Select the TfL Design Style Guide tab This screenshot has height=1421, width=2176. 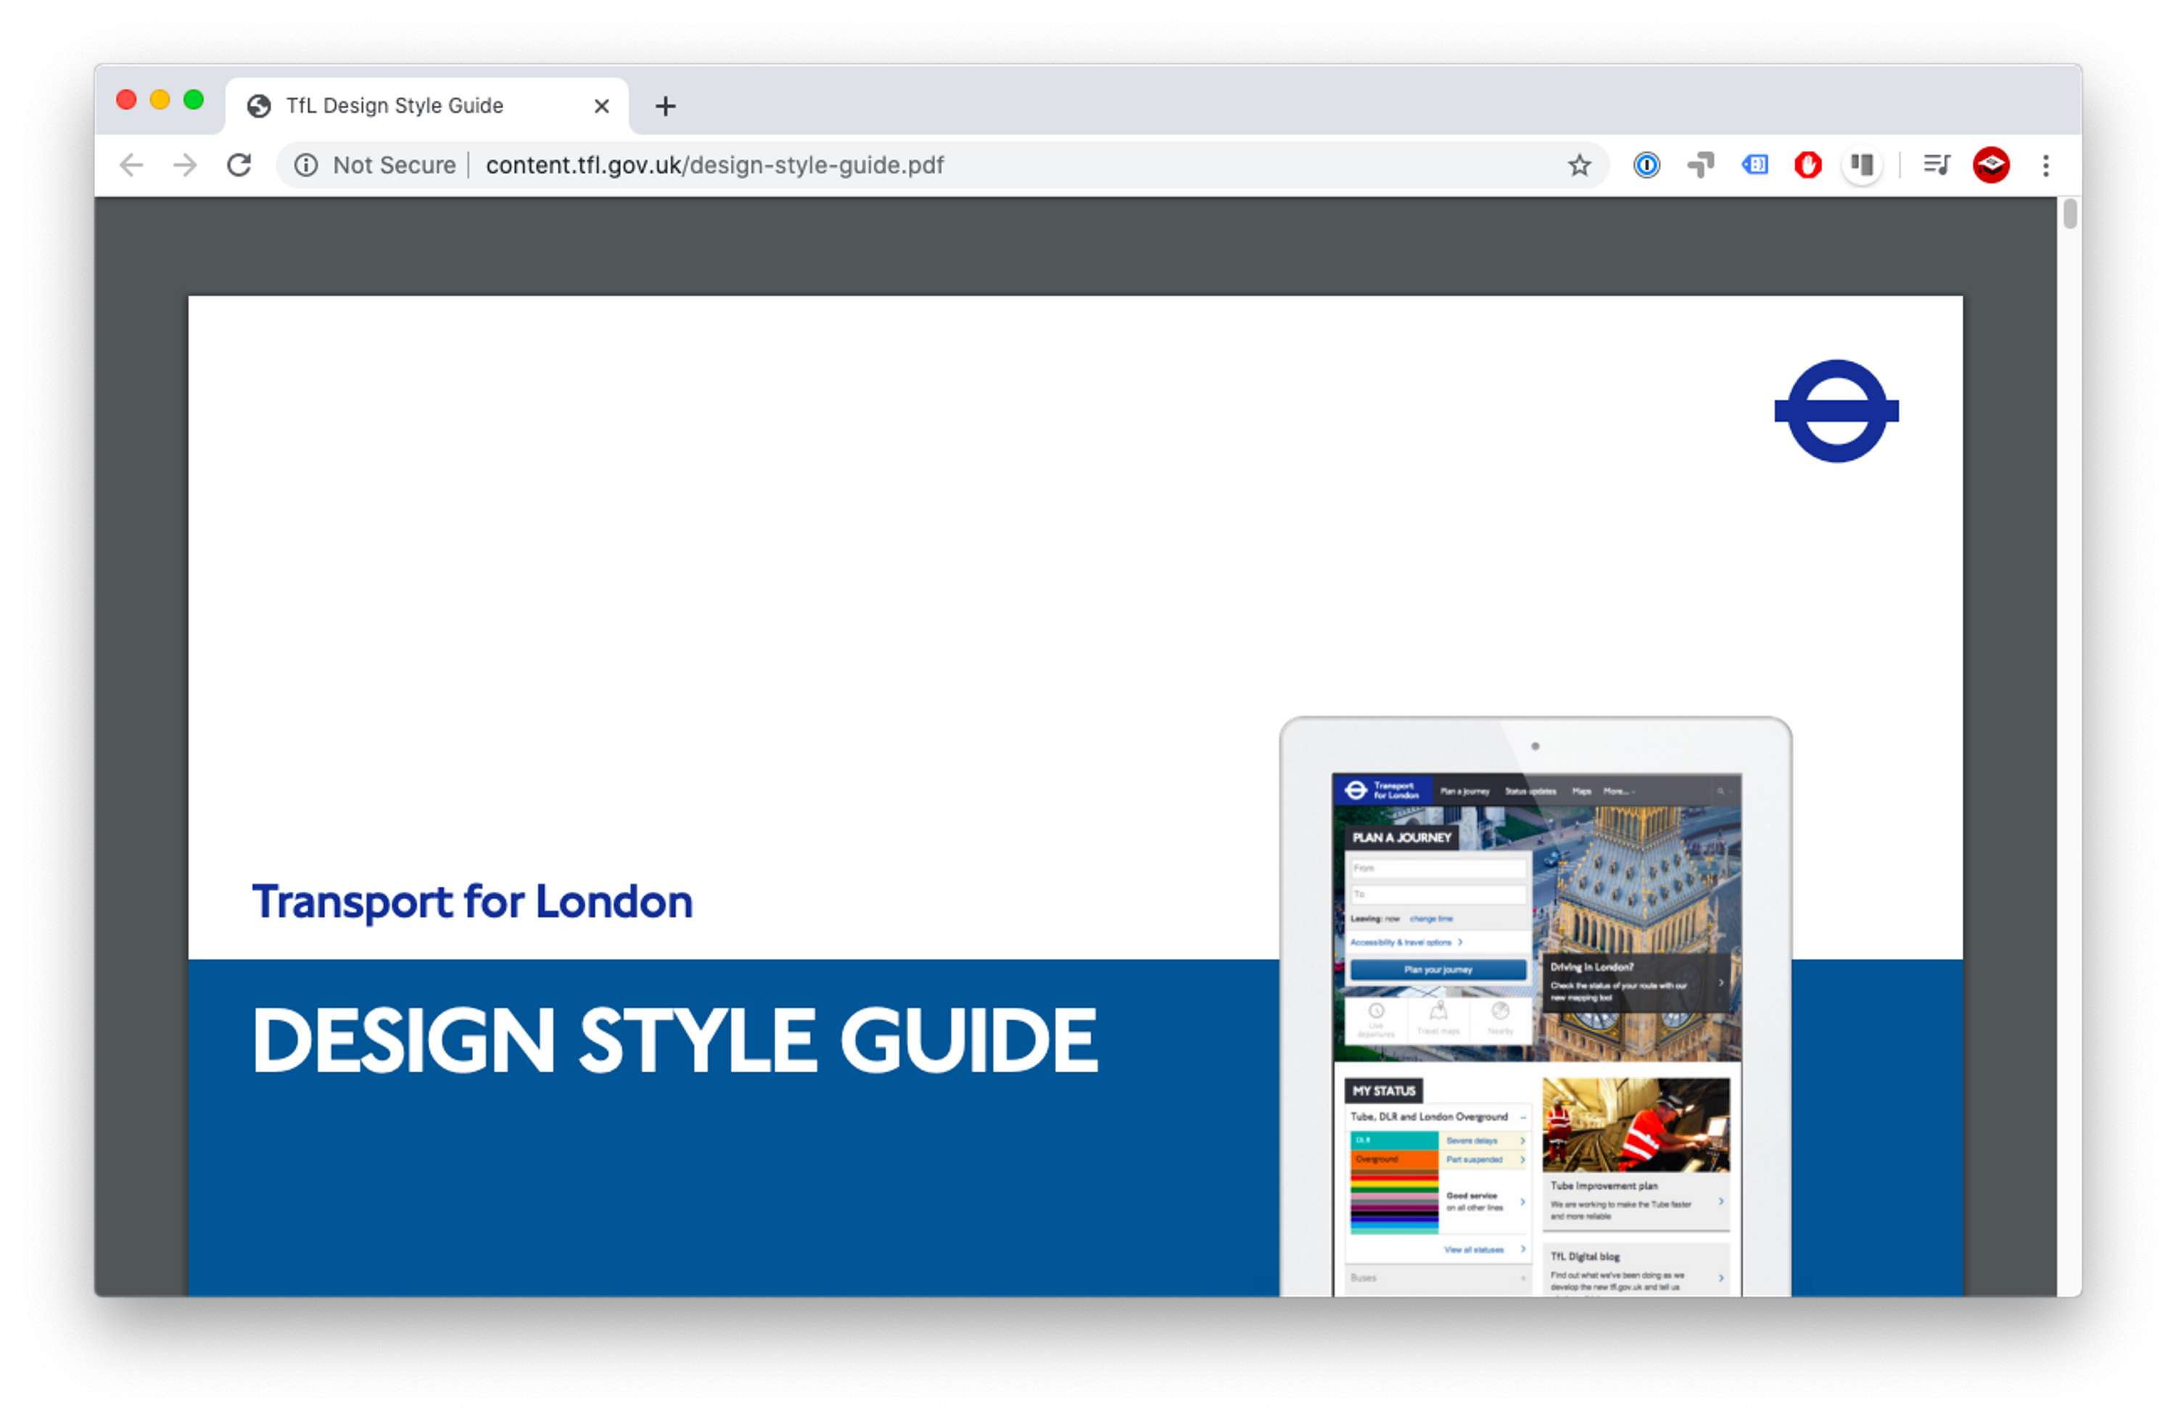point(427,107)
